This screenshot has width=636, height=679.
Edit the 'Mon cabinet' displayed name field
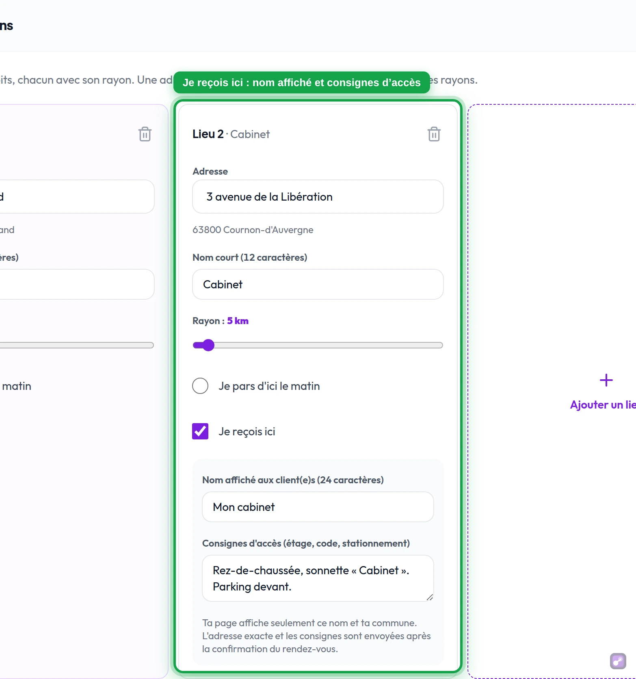tap(318, 507)
